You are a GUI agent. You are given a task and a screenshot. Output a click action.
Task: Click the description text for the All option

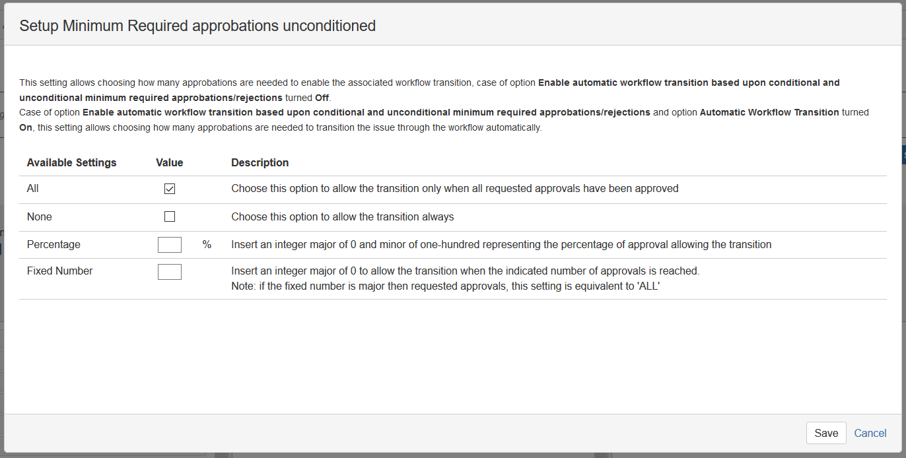pyautogui.click(x=454, y=189)
